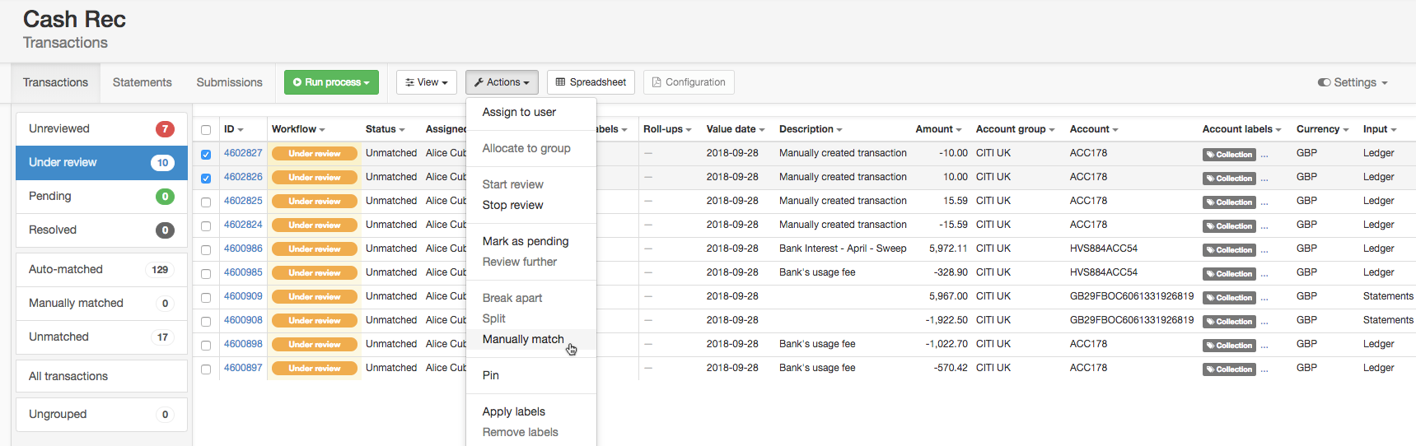Check the checkbox for transaction 4600898
This screenshot has height=446, width=1416.
pyautogui.click(x=206, y=345)
